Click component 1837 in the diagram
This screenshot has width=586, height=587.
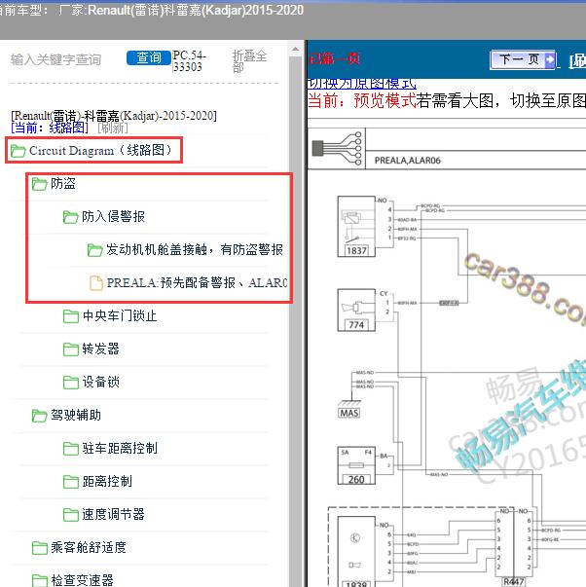click(356, 227)
